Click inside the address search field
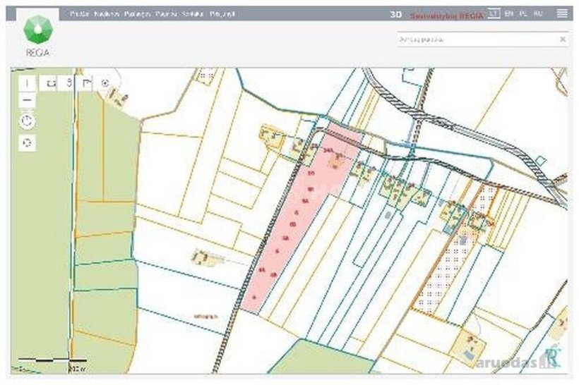This screenshot has width=579, height=385. coord(473,39)
